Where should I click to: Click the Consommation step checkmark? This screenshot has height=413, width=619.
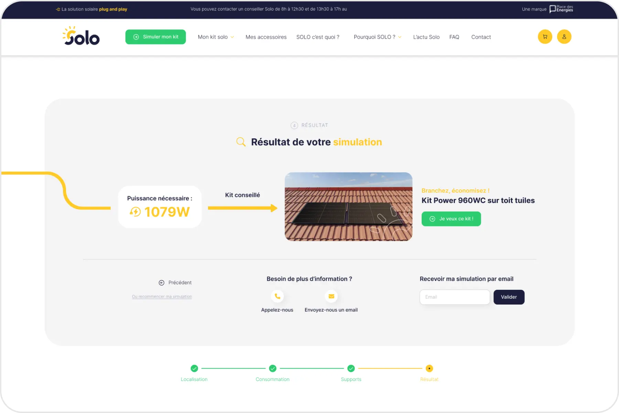[x=273, y=368]
